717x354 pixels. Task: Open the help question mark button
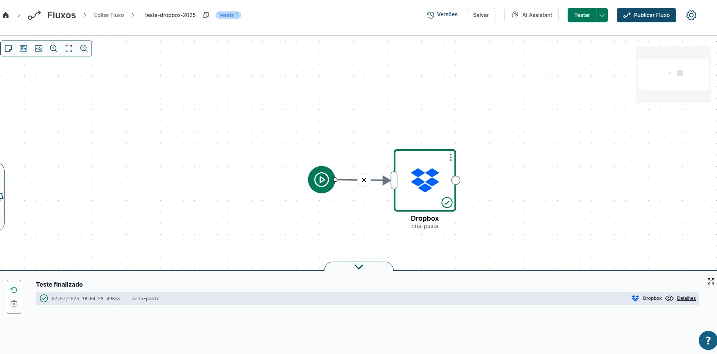pyautogui.click(x=708, y=340)
